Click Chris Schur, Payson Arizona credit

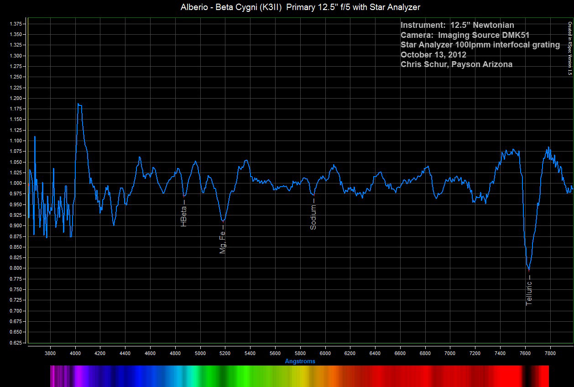coord(456,64)
